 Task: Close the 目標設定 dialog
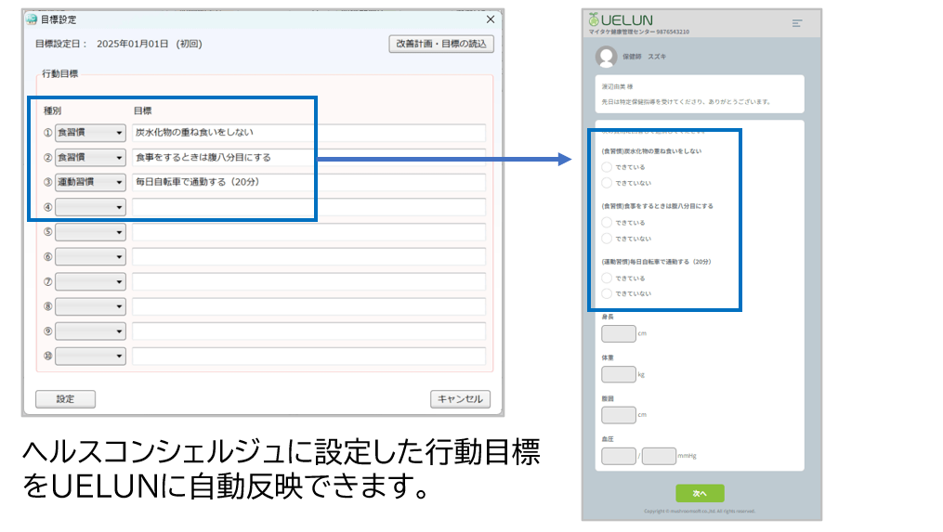pyautogui.click(x=491, y=19)
